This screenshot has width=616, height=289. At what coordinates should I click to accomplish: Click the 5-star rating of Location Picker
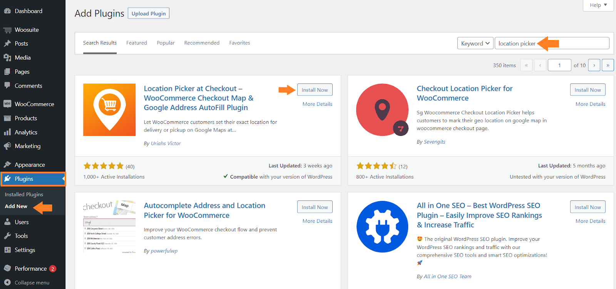104,166
